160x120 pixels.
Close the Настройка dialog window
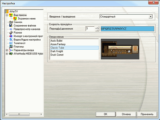click(x=154, y=2)
